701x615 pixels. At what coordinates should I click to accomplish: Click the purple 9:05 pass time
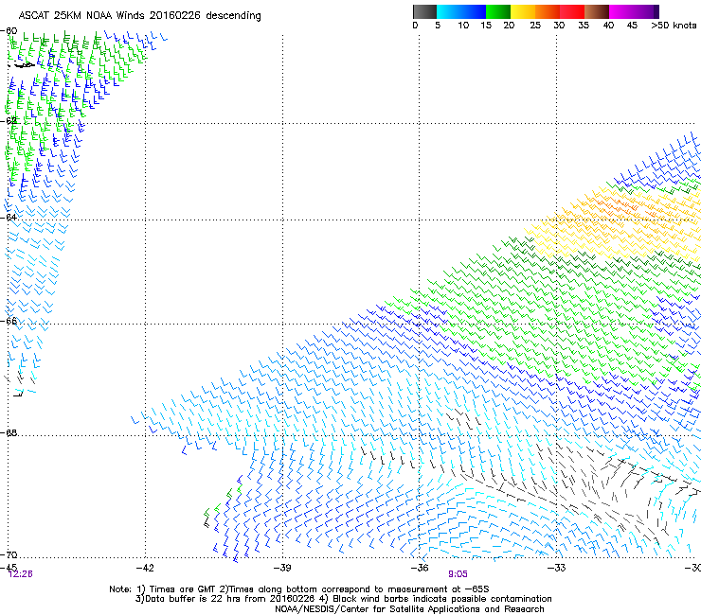click(458, 574)
